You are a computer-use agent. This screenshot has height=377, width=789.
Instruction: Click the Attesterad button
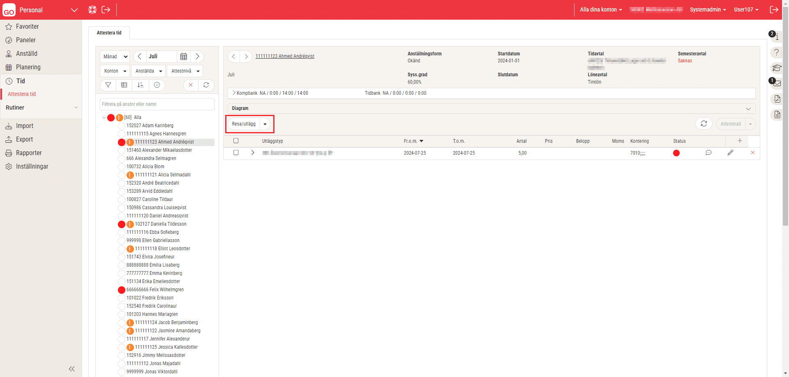(731, 124)
